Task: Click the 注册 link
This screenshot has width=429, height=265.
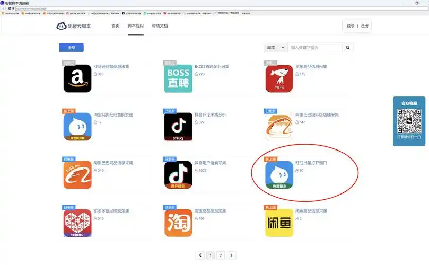Action: tap(364, 26)
